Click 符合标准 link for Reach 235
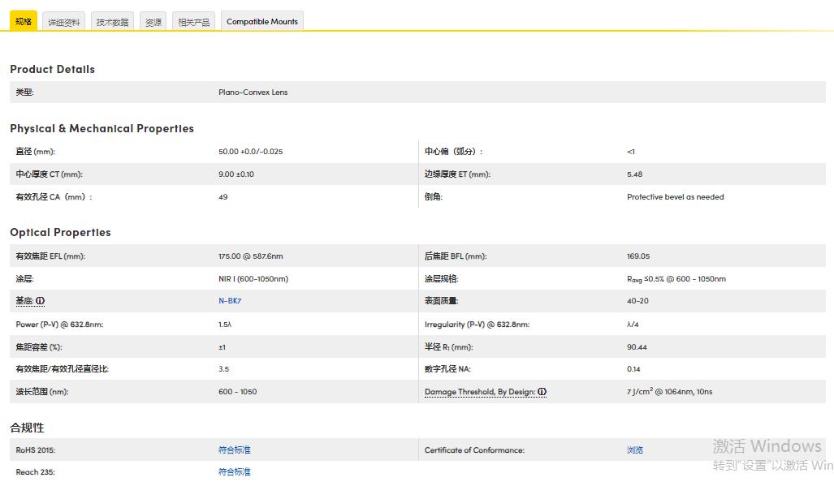The height and width of the screenshot is (499, 834). coord(235,471)
